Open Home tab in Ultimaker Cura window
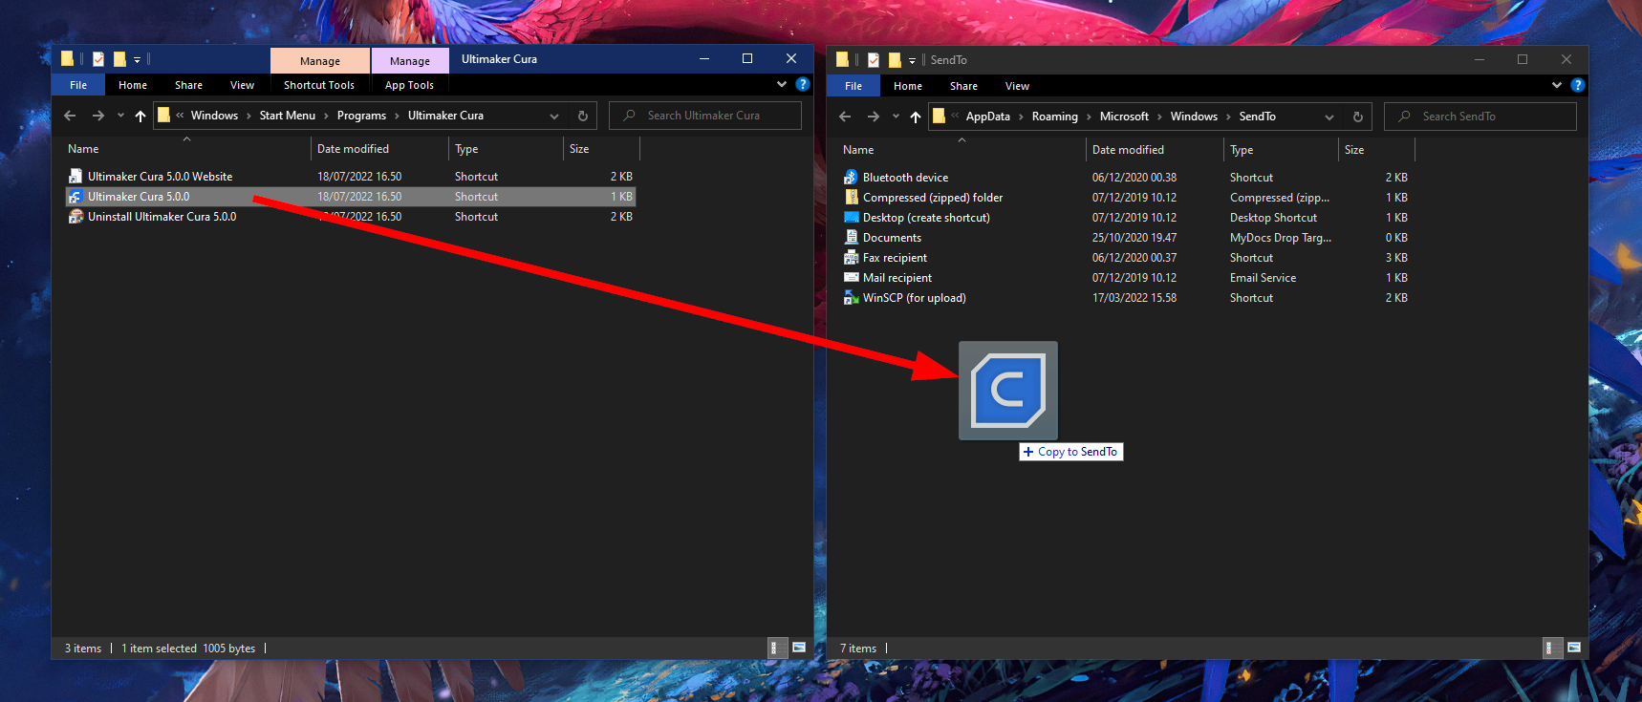Viewport: 1642px width, 702px height. pos(133,85)
